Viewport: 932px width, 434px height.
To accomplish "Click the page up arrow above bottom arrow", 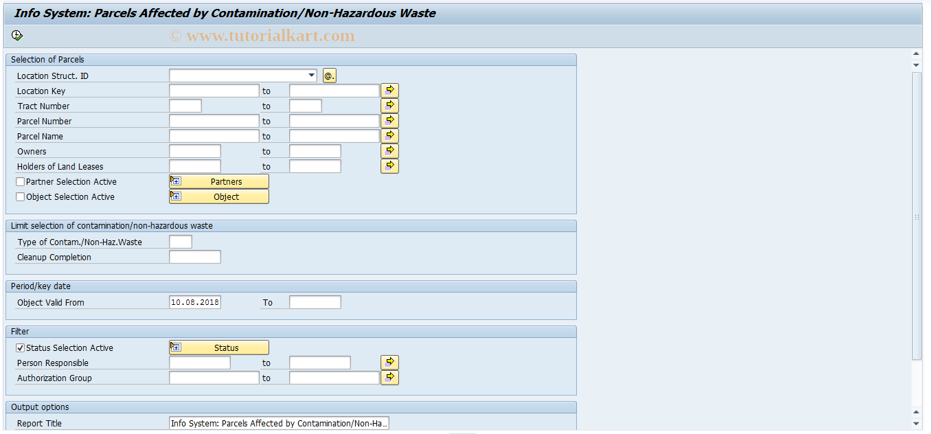I will 916,412.
